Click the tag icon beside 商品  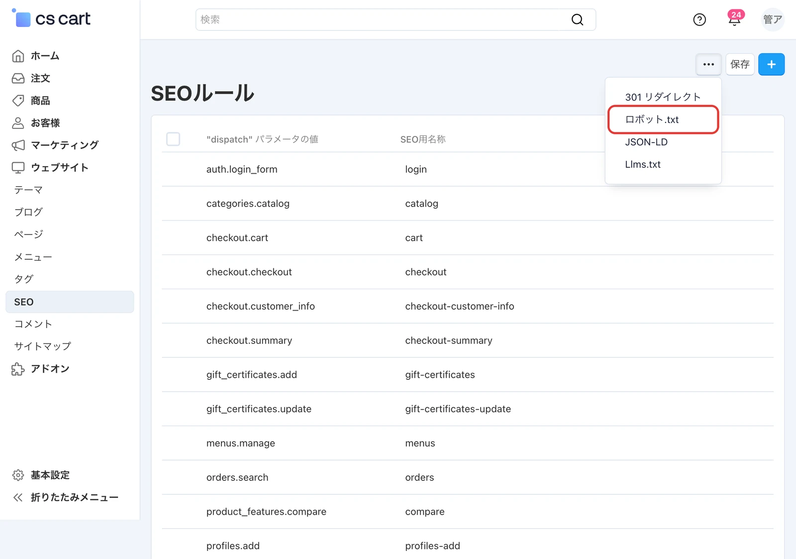[x=18, y=101]
